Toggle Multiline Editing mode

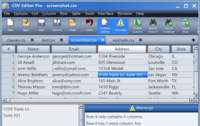pos(105,26)
